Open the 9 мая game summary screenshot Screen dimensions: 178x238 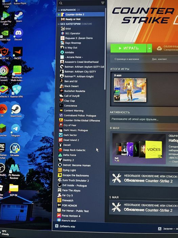click(x=130, y=90)
